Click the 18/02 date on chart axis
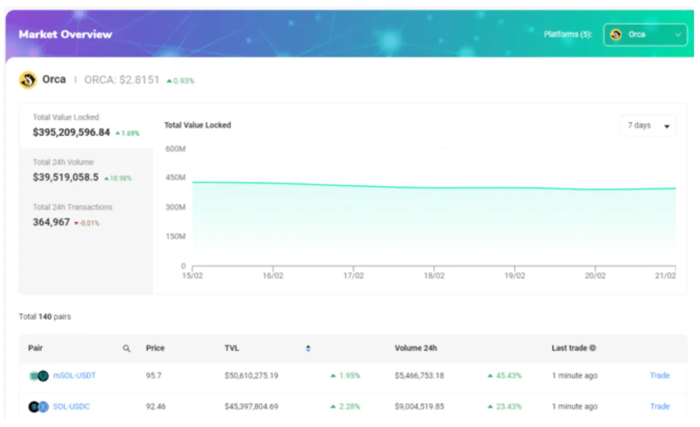The image size is (700, 427). click(434, 275)
